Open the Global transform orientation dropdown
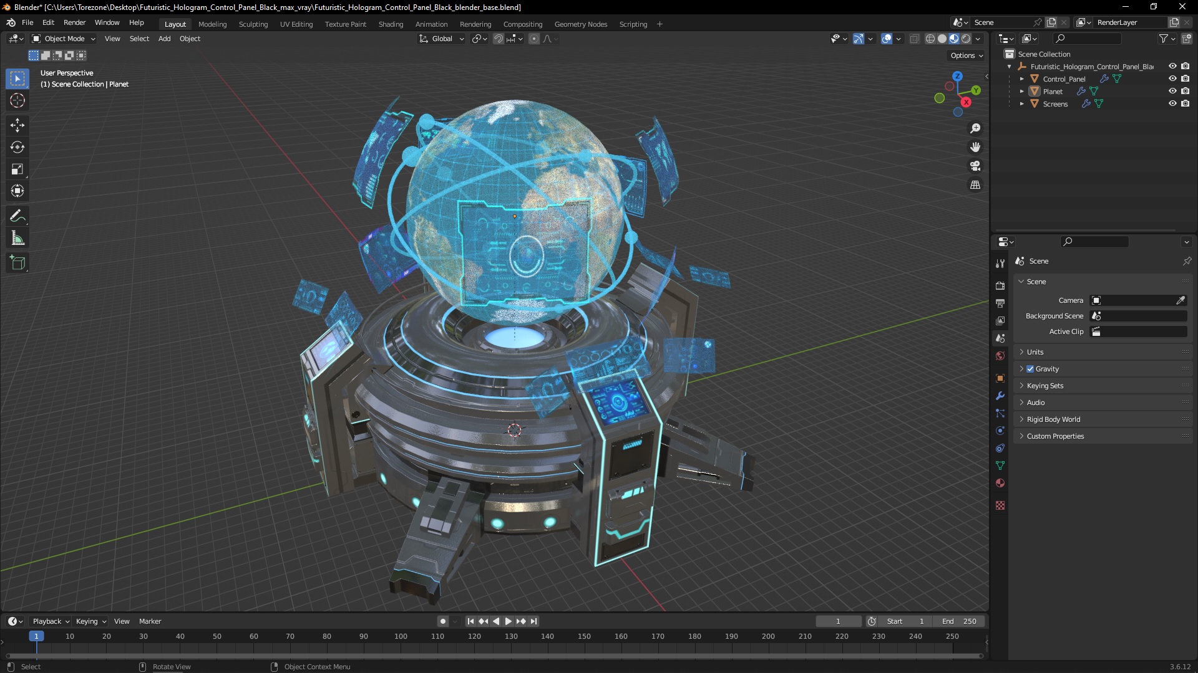Screen dimensions: 1198x673 click(x=442, y=39)
